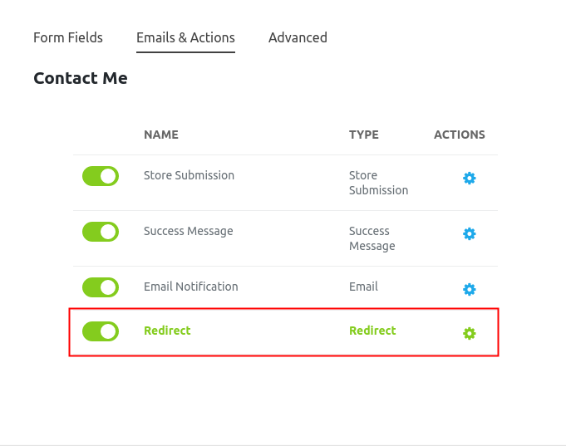566x446 pixels.
Task: Toggle the Redirect action off
Action: click(x=101, y=331)
